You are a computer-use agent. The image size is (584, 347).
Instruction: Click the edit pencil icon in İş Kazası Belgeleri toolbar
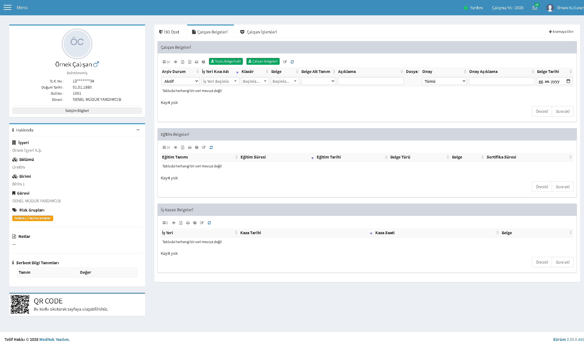point(202,223)
